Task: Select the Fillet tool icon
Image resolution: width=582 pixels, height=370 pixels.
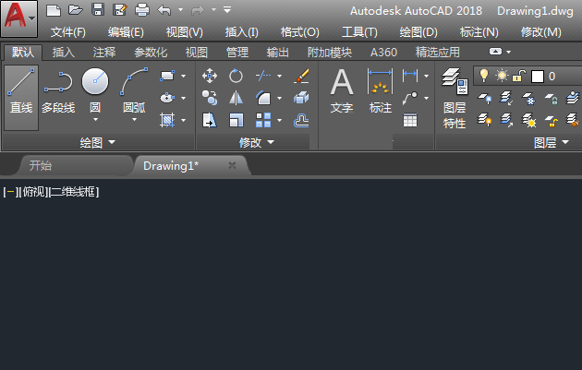Action: tap(263, 98)
